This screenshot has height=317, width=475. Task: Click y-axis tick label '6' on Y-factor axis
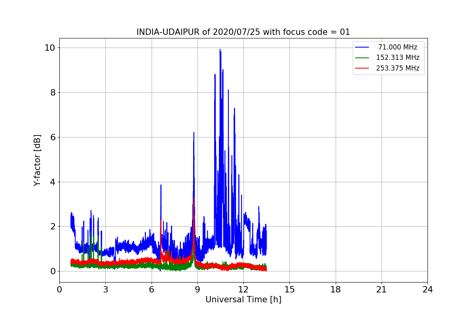[53, 137]
